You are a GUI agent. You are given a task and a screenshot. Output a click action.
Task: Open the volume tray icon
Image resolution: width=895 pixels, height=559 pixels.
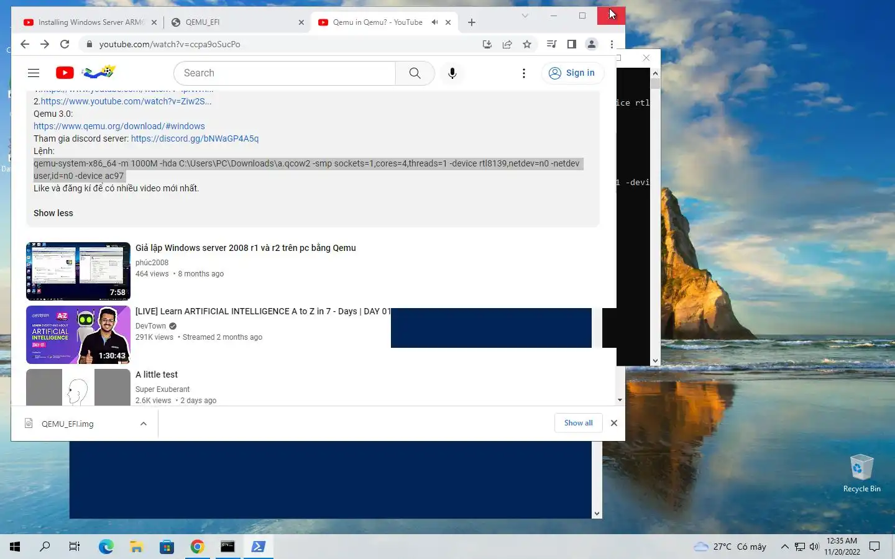pyautogui.click(x=814, y=547)
